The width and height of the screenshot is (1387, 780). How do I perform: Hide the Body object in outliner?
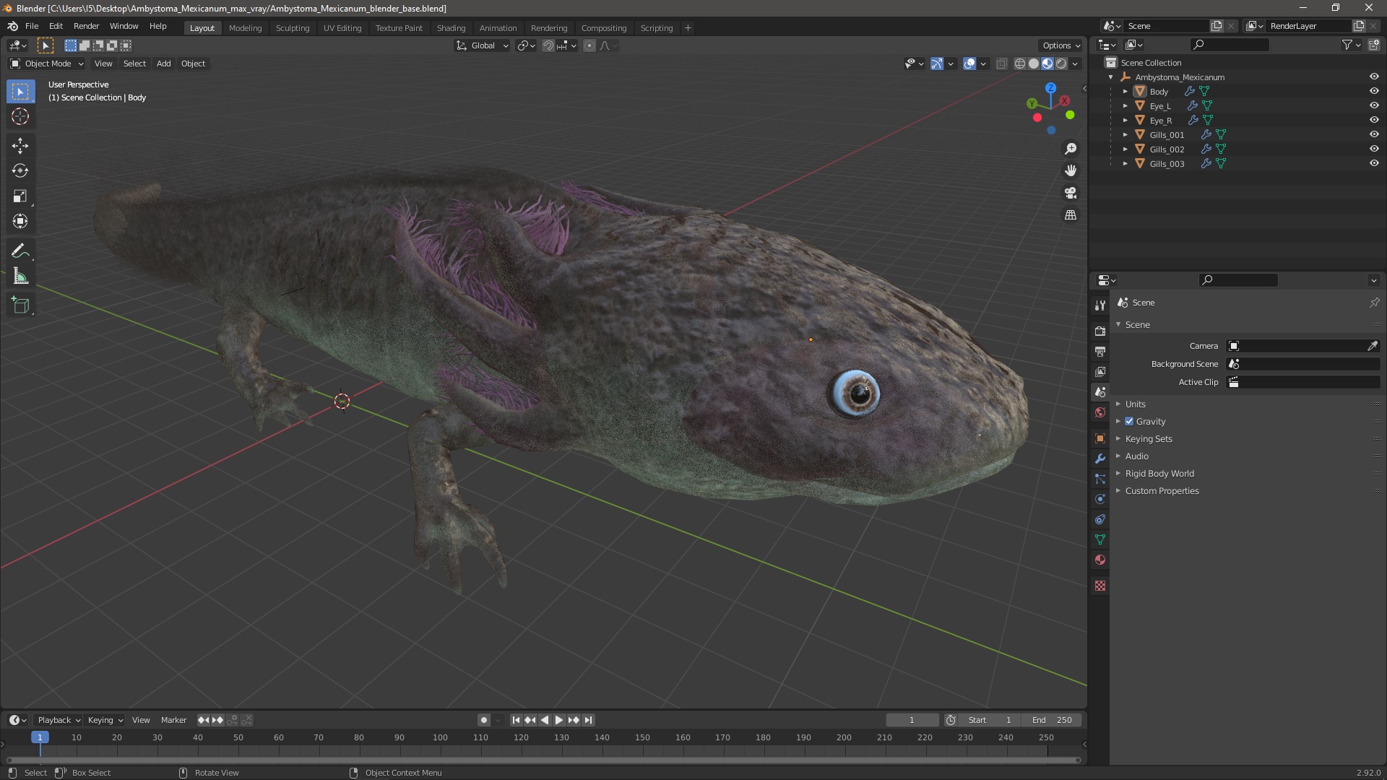tap(1373, 91)
